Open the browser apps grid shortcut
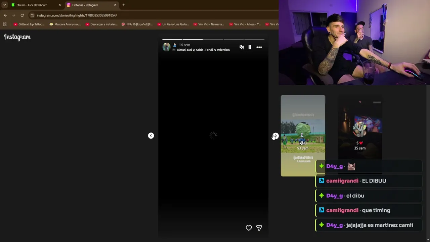This screenshot has height=242, width=430. [5, 24]
